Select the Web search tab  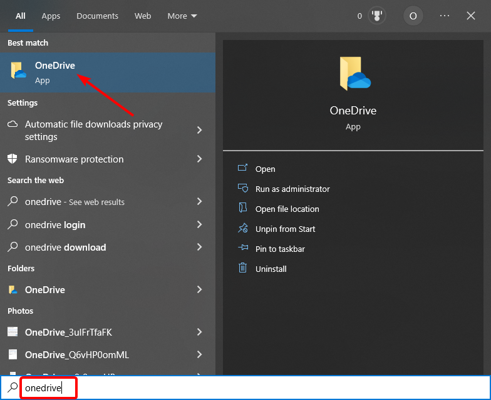(x=143, y=16)
